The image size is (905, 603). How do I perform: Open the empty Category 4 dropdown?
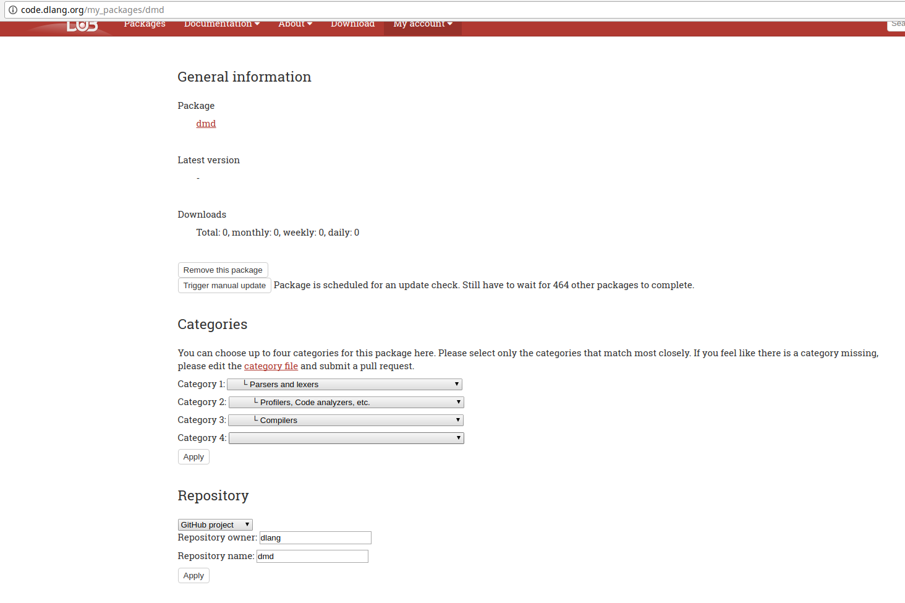coord(346,438)
